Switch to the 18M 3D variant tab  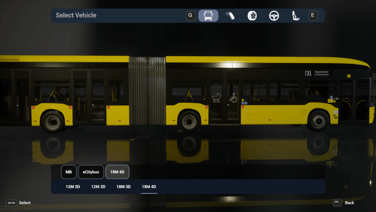(123, 187)
